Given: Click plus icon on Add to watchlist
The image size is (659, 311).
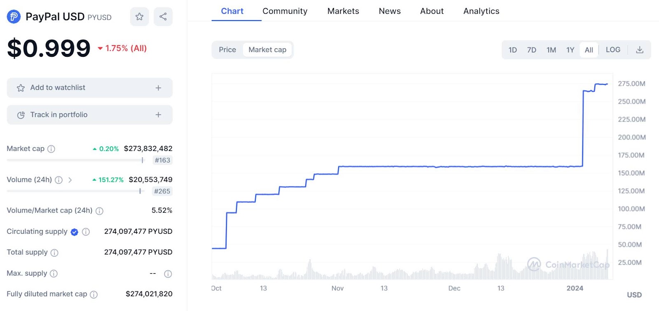Looking at the screenshot, I should [x=158, y=88].
